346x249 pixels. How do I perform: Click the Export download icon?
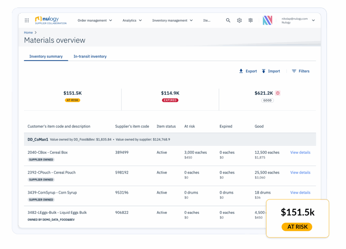coord(241,71)
